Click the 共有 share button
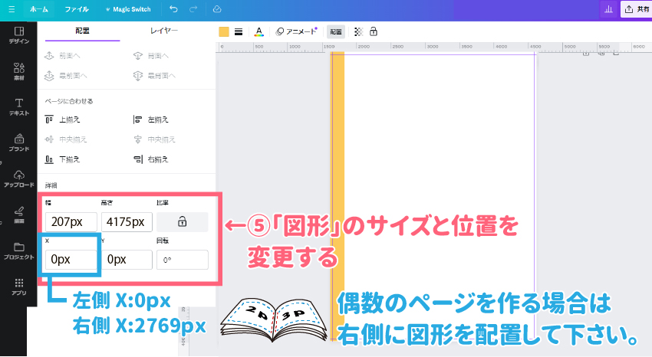 pyautogui.click(x=637, y=9)
